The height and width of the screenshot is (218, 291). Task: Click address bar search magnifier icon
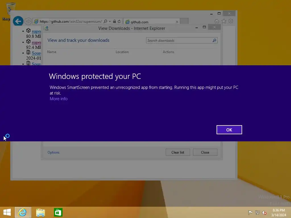(105, 21)
